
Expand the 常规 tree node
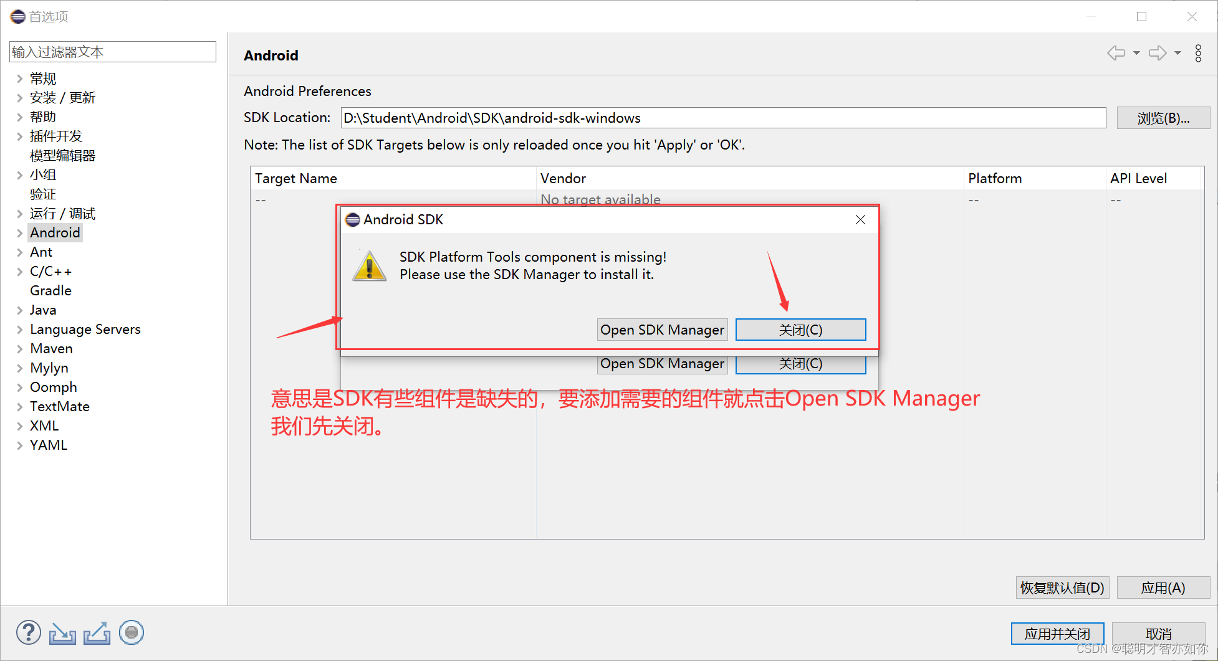tap(19, 78)
